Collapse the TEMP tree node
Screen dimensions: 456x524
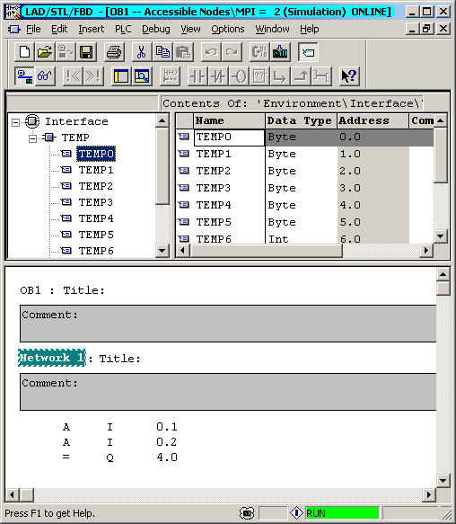pyautogui.click(x=32, y=138)
